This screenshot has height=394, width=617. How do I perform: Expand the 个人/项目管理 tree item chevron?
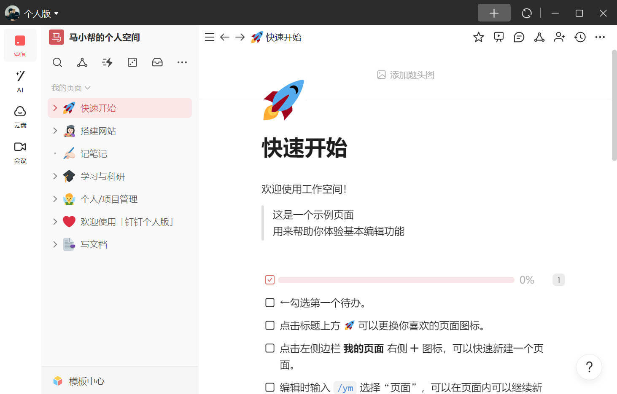pos(55,199)
